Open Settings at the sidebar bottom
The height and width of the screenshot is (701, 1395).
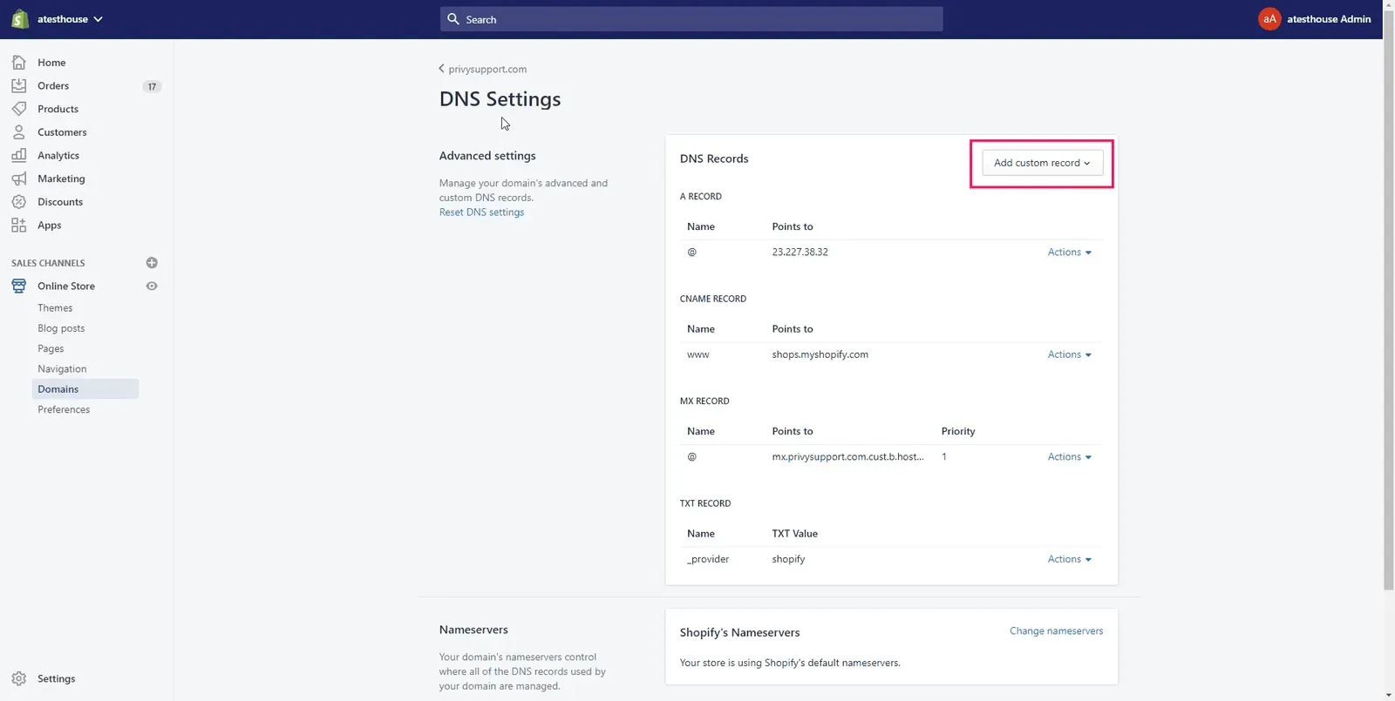tap(57, 678)
